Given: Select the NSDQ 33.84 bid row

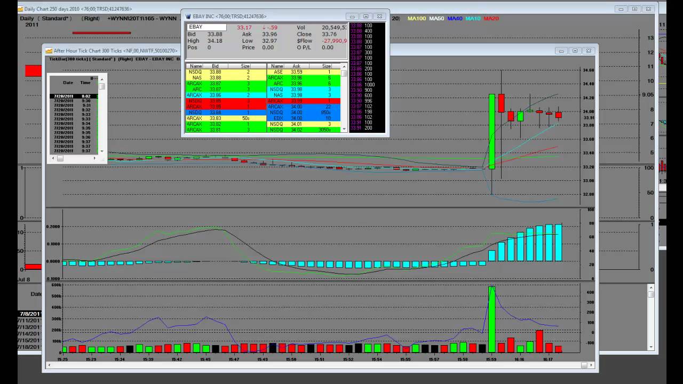Looking at the screenshot, I should pyautogui.click(x=225, y=113).
